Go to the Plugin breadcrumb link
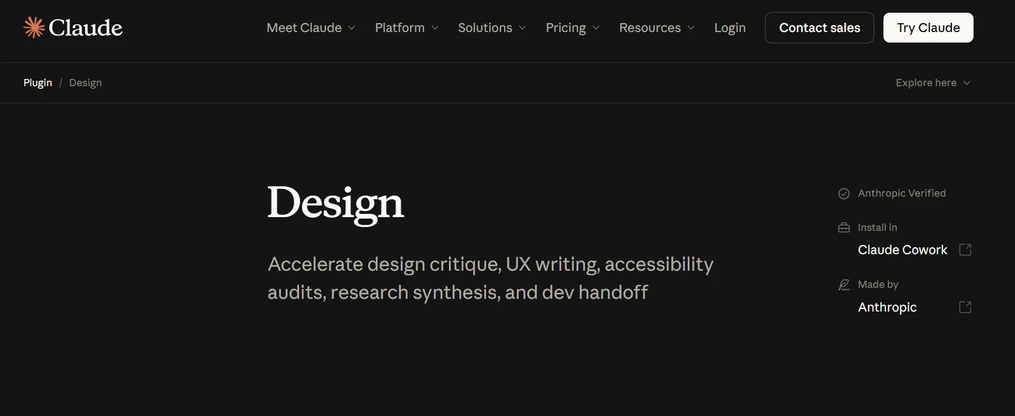The width and height of the screenshot is (1015, 416). [38, 83]
